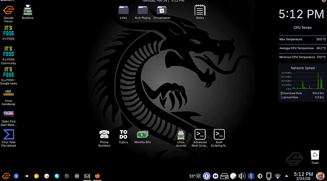Viewport: 327px width, 181px height.
Task: Open the Bluetooth tray icon
Action: click(x=251, y=176)
